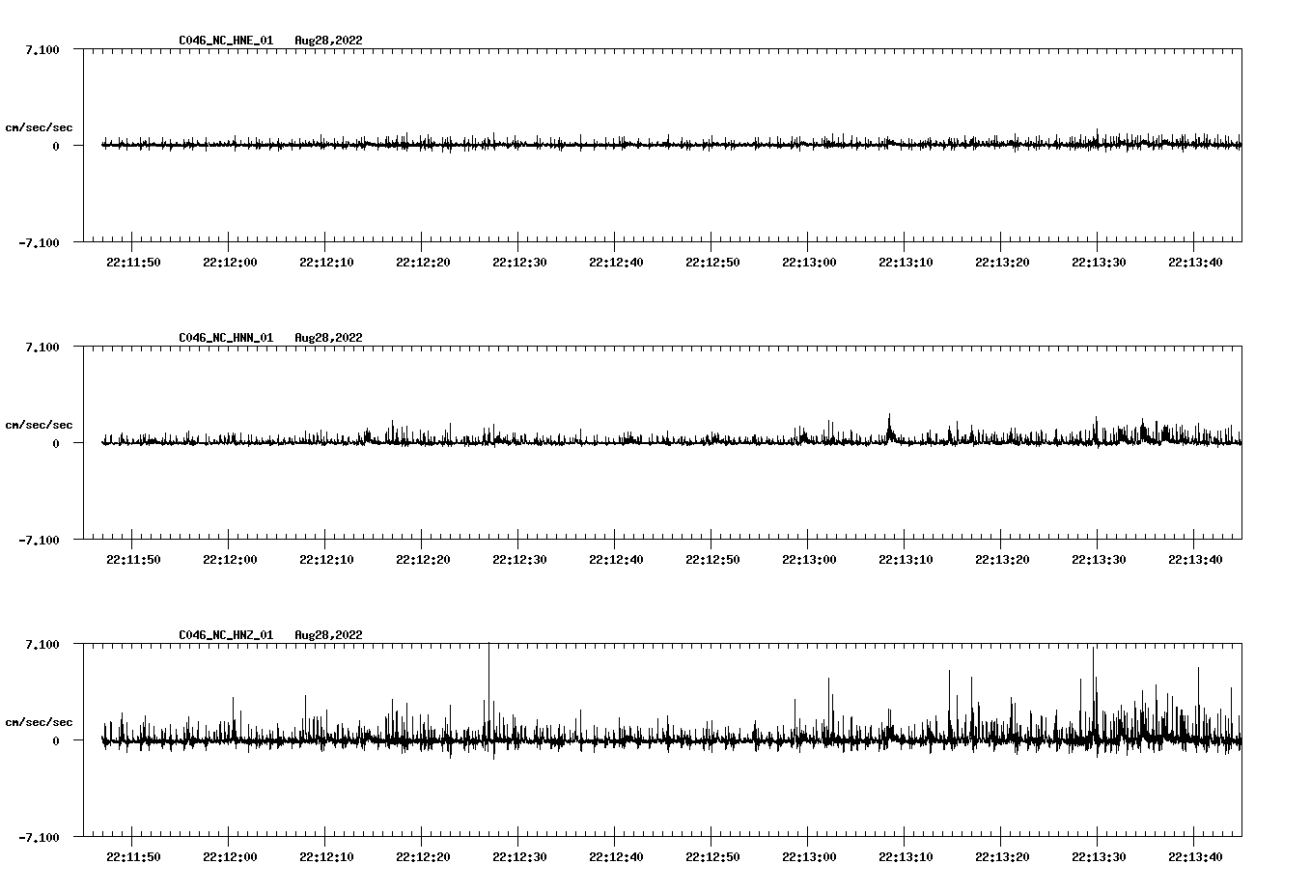Viewport: 1311px width, 892px height.
Task: Select 22:12:50 time label under HNE plot
Action: click(712, 263)
